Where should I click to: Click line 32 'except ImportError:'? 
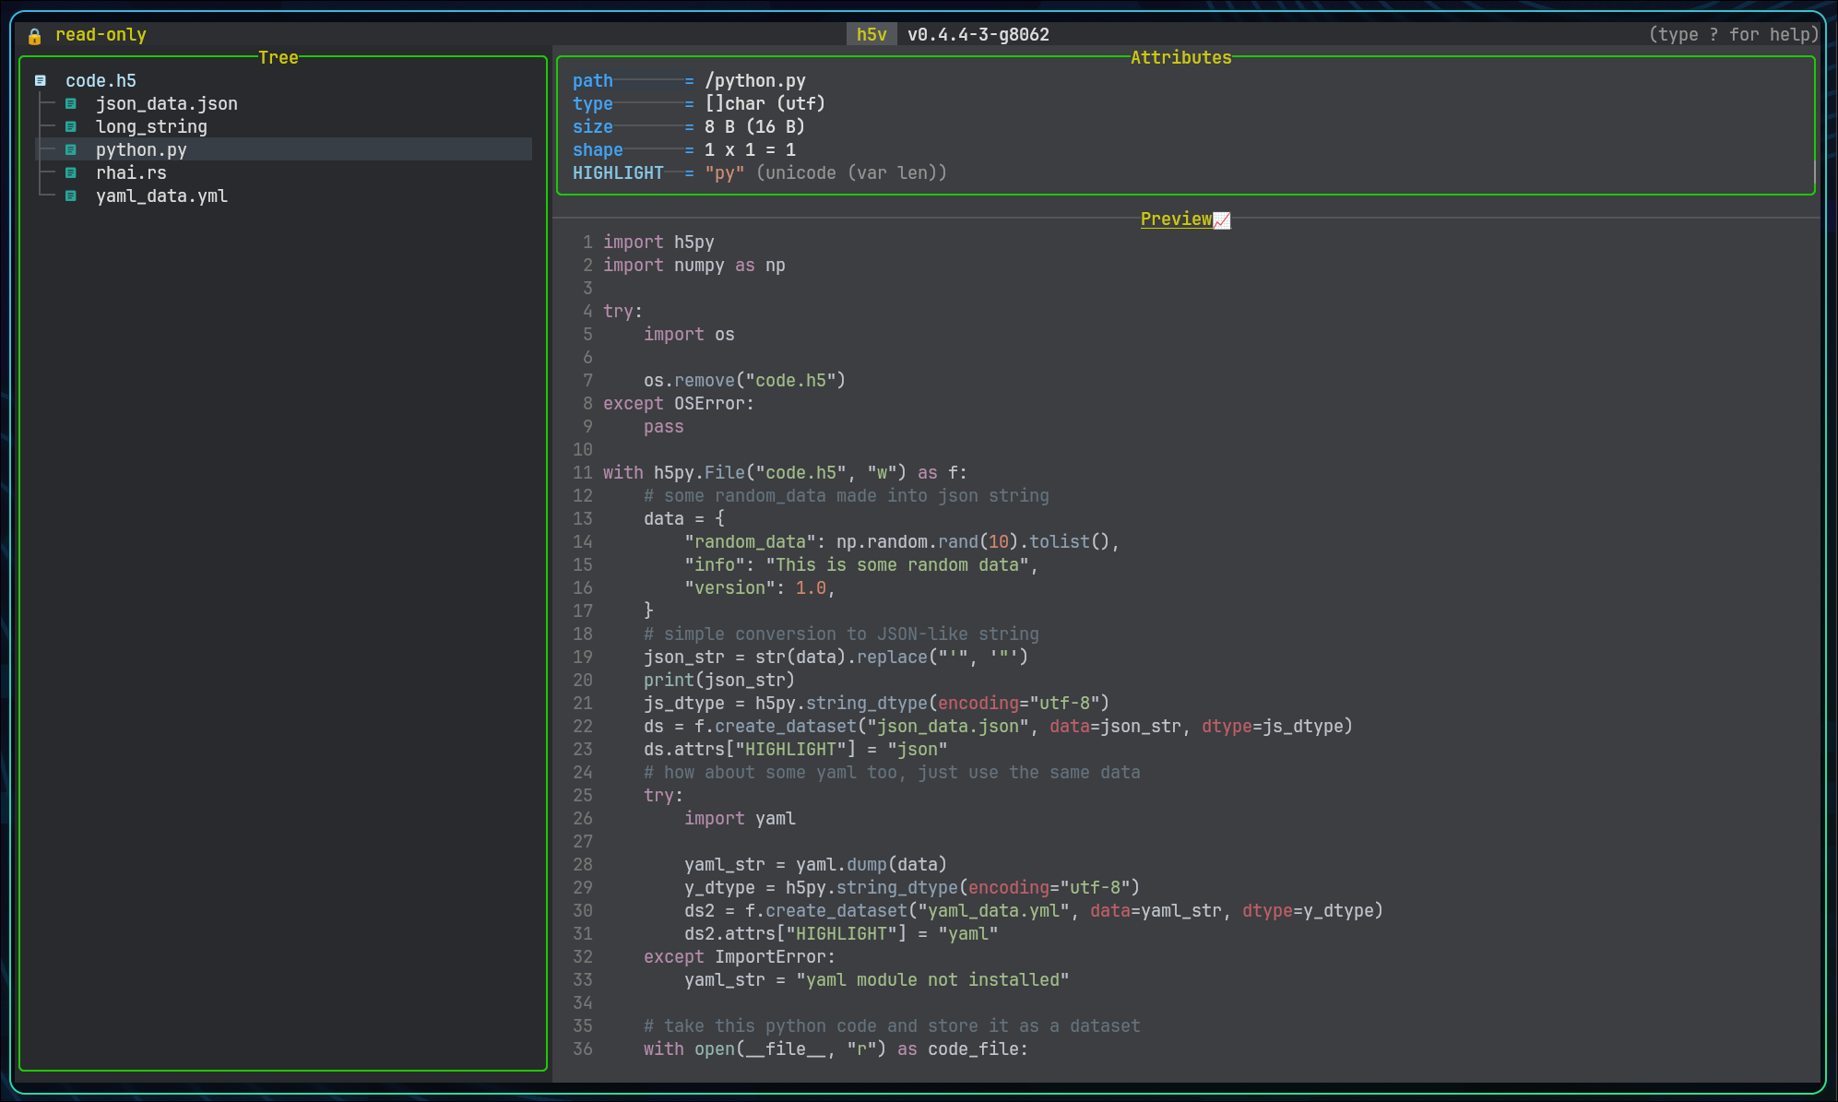[740, 956]
